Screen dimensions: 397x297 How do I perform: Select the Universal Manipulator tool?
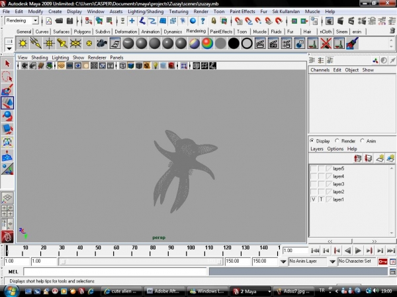coord(7,142)
